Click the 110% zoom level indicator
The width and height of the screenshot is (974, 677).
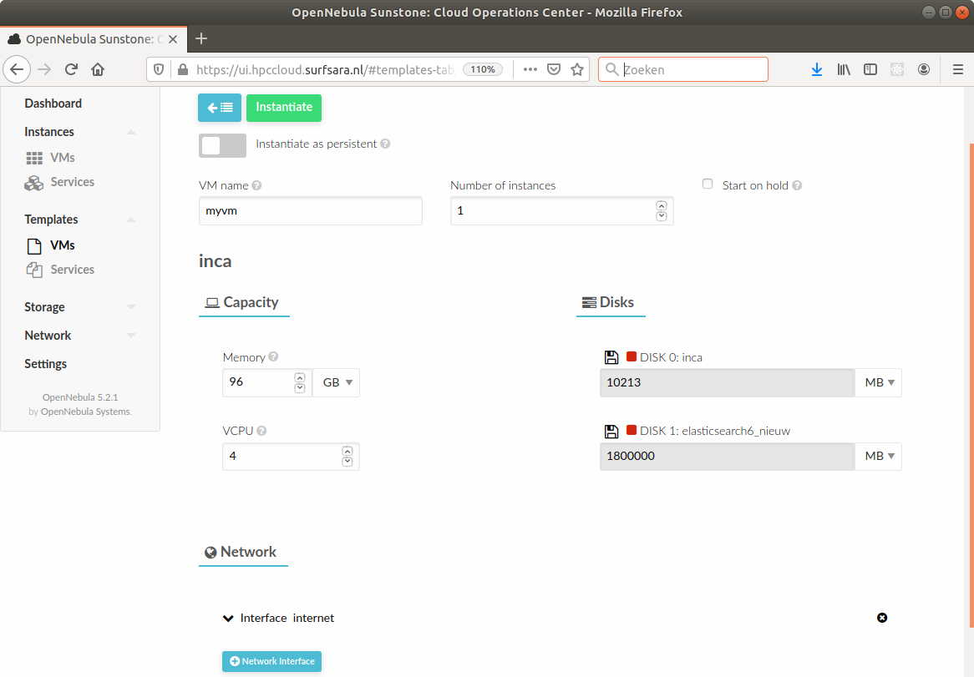[483, 69]
